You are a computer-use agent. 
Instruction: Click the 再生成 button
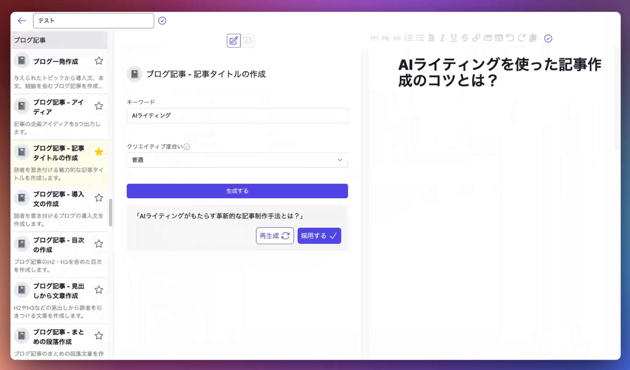275,236
